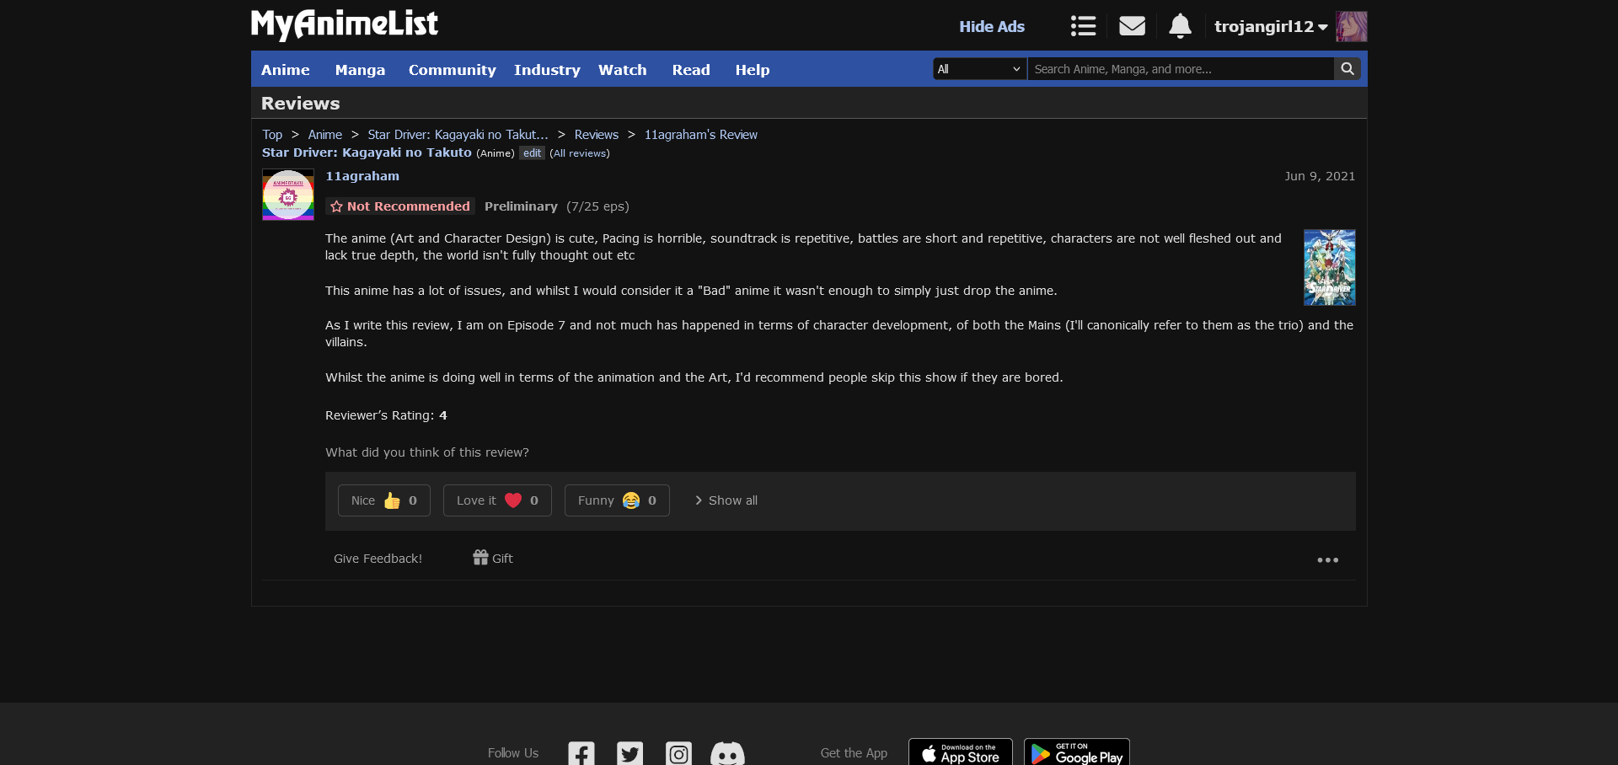The height and width of the screenshot is (765, 1618).
Task: Click the Google Play download badge
Action: coord(1077,752)
